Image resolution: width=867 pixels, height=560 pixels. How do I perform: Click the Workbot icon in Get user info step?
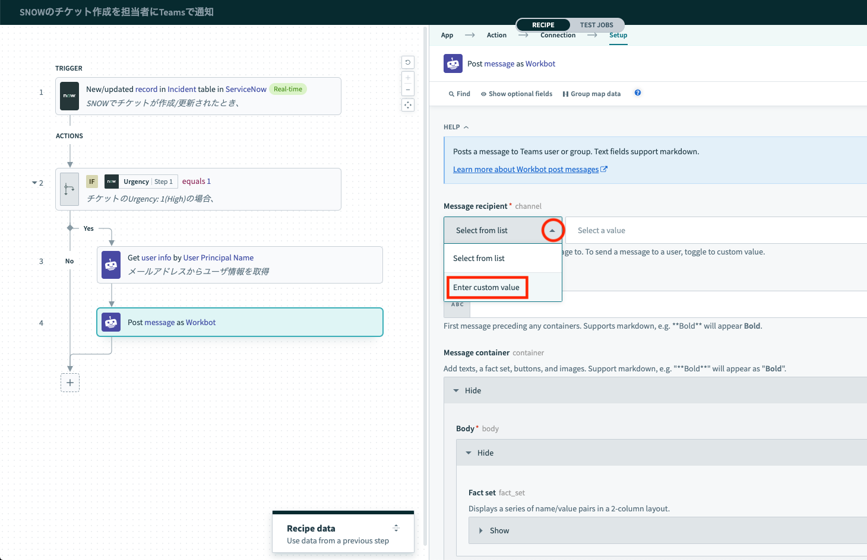click(111, 265)
